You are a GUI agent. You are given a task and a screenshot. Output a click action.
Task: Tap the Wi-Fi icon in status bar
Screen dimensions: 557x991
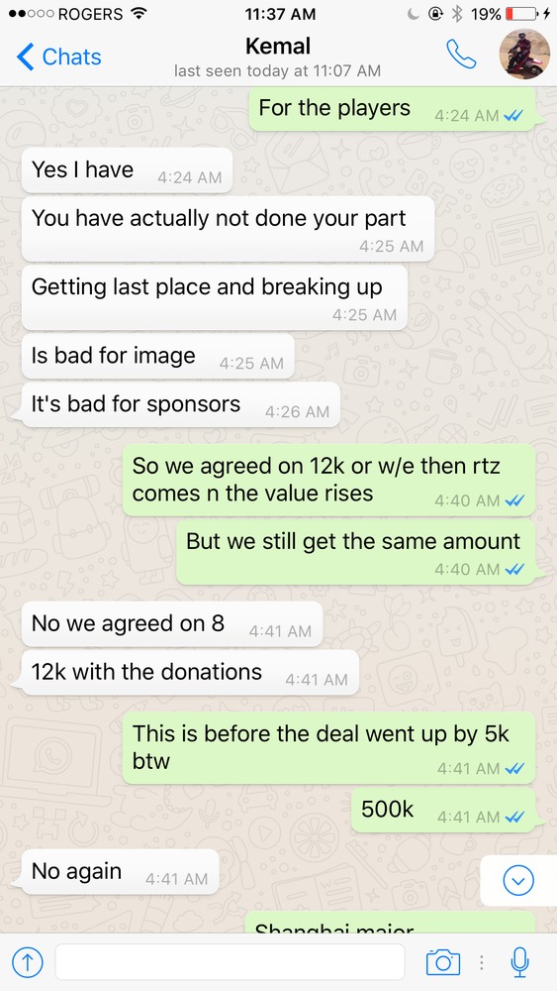(137, 13)
